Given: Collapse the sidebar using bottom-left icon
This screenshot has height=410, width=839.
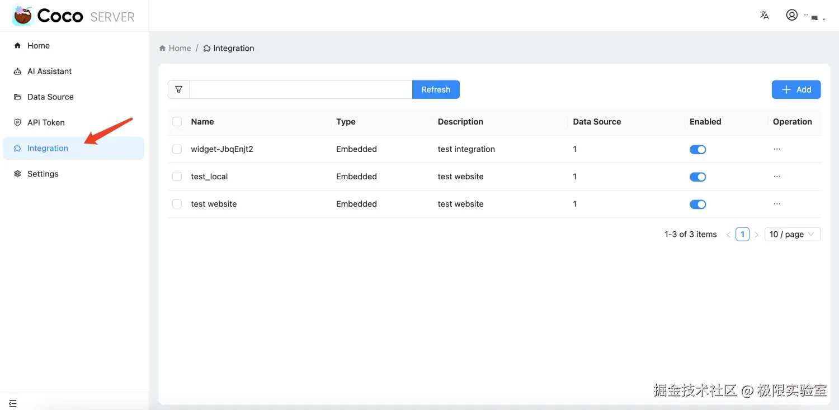Looking at the screenshot, I should pos(13,403).
